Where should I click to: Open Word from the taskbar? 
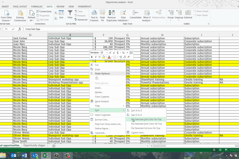(x=24, y=155)
